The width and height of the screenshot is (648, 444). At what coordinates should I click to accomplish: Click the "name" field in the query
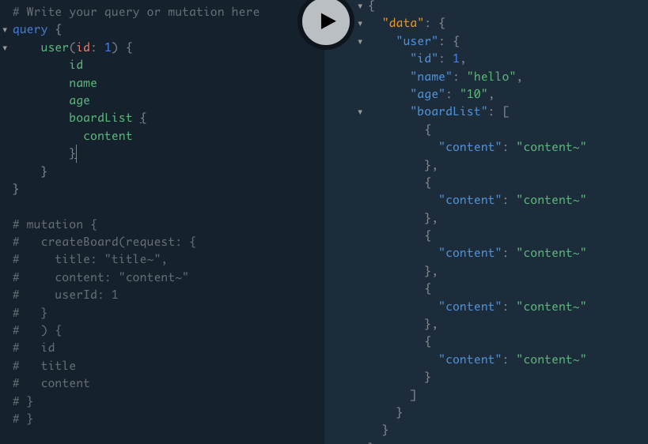[x=83, y=83]
